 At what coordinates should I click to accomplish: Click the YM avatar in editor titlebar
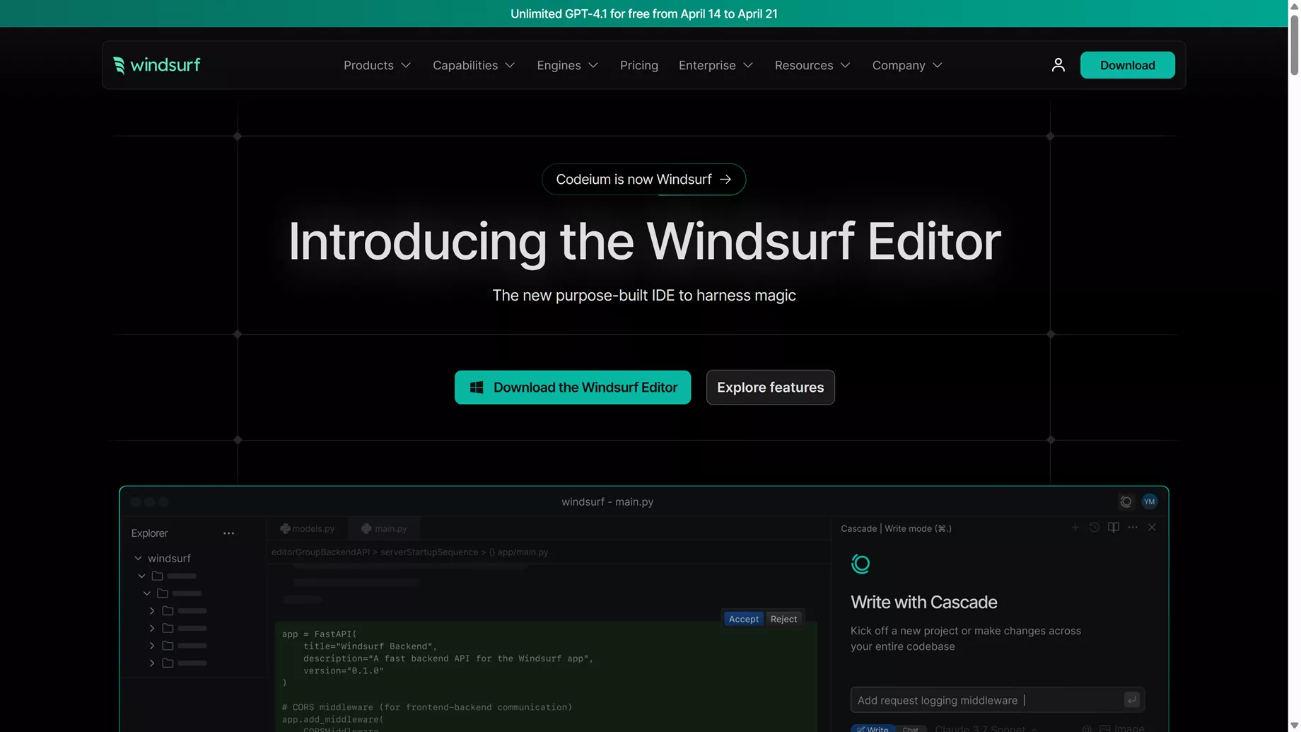[1149, 501]
